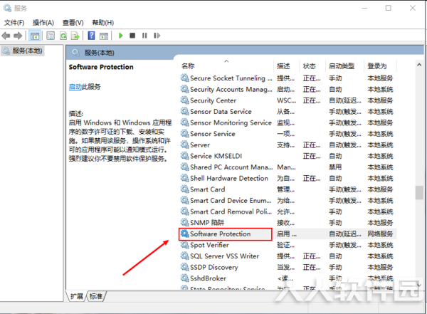The image size is (427, 314).
Task: Click the Services app icon in title bar
Action: click(7, 8)
